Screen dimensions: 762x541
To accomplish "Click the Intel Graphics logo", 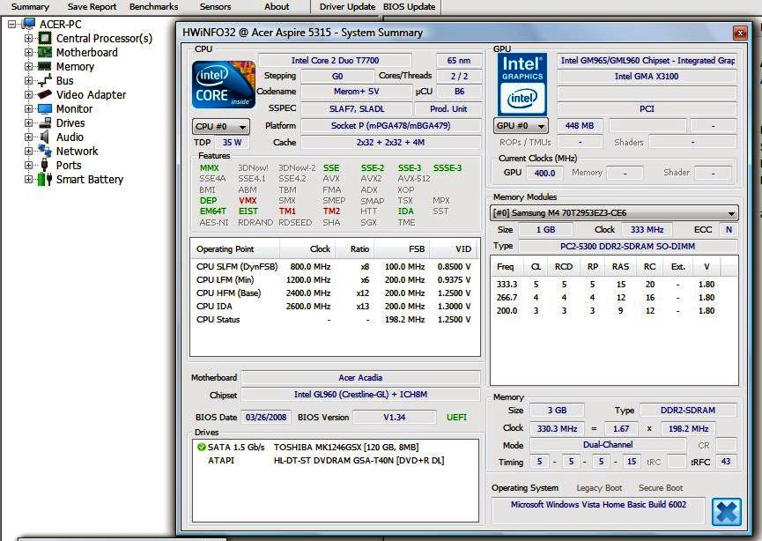I will (x=522, y=85).
